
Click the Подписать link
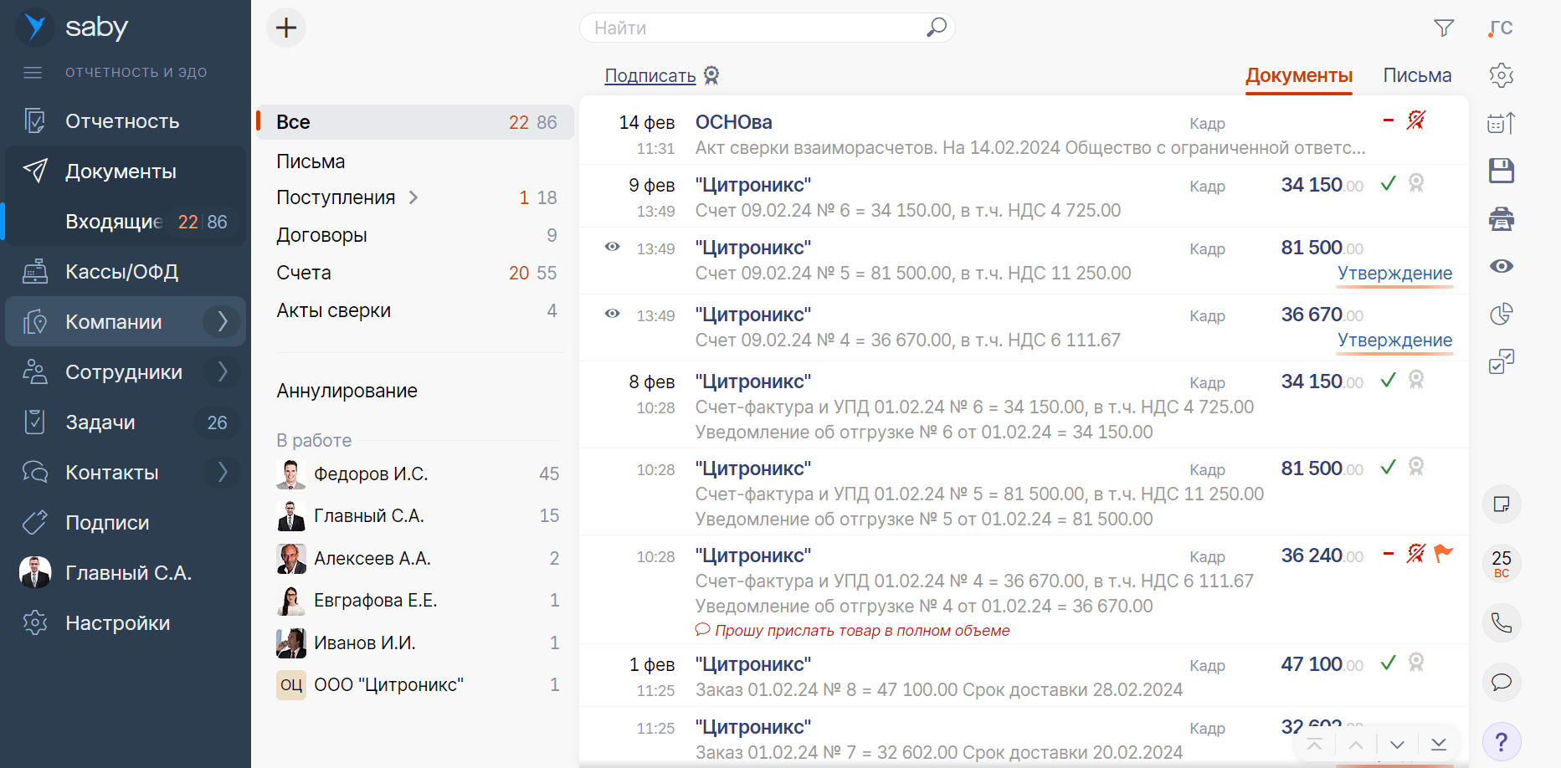[x=650, y=76]
